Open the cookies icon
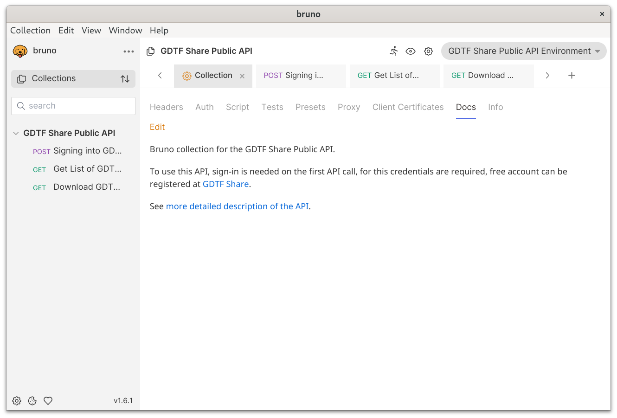The height and width of the screenshot is (418, 617). (32, 401)
